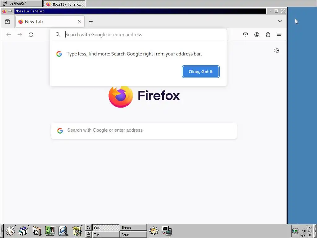Switch to desktop Three
Screen dimensions: 317x238
pos(133,228)
